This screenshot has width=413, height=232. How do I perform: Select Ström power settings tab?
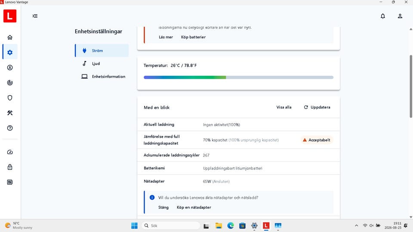click(102, 51)
